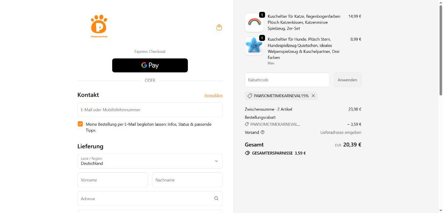
Task: Click the Vorname input field
Action: point(113,180)
